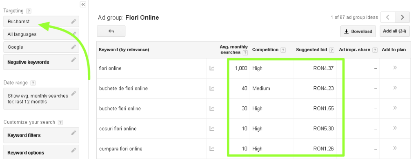Click the RON1.55 suggested bid

point(323,109)
